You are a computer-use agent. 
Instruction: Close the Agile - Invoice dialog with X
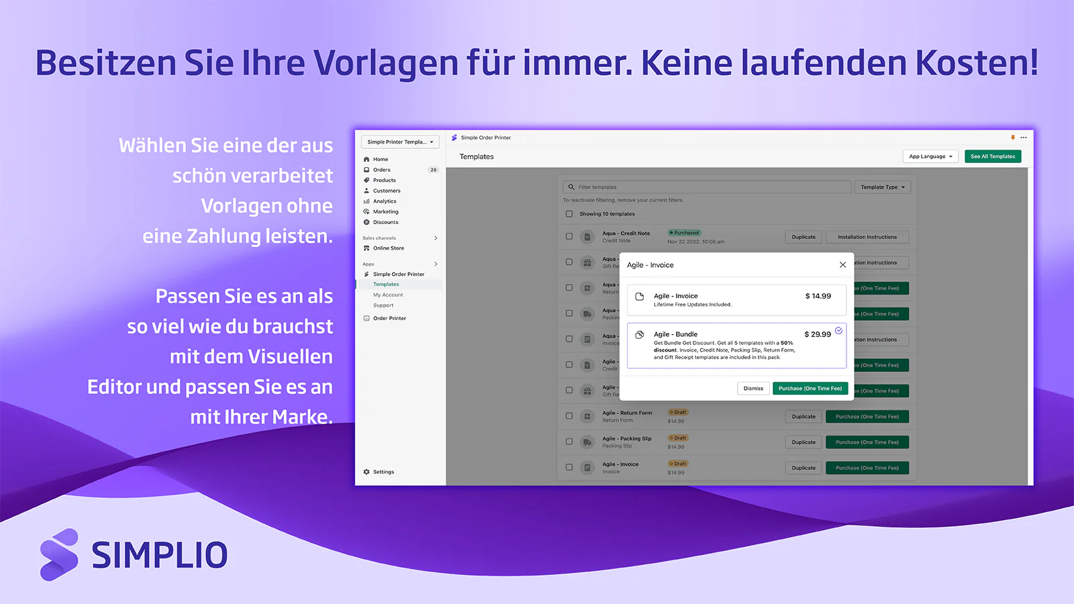842,265
